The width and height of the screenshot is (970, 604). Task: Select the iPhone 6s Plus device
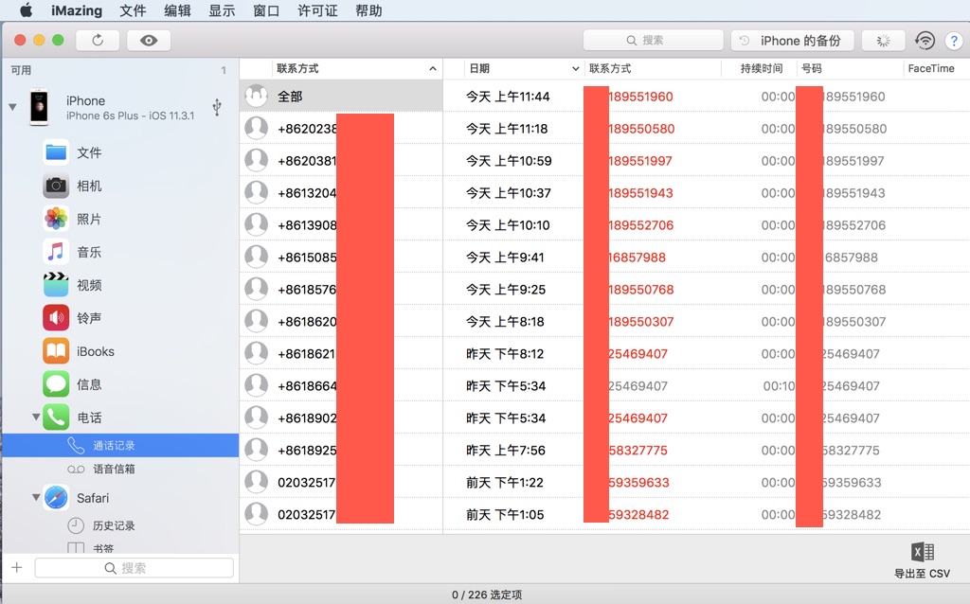pyautogui.click(x=120, y=108)
